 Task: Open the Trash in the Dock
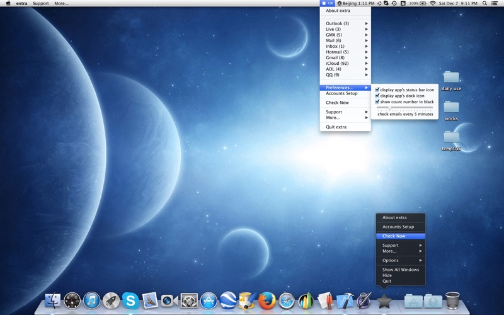pos(452,301)
